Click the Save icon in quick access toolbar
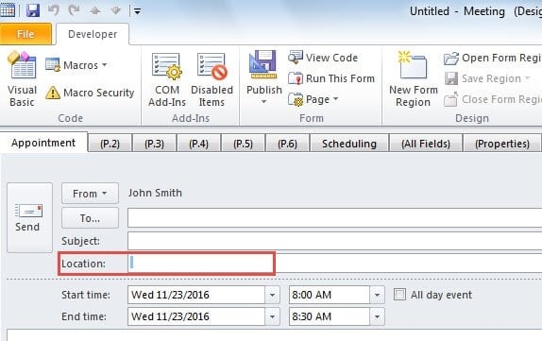 (x=33, y=10)
